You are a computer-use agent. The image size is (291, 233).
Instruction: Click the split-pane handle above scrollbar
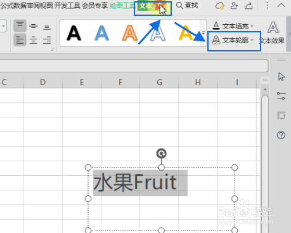[x=265, y=80]
